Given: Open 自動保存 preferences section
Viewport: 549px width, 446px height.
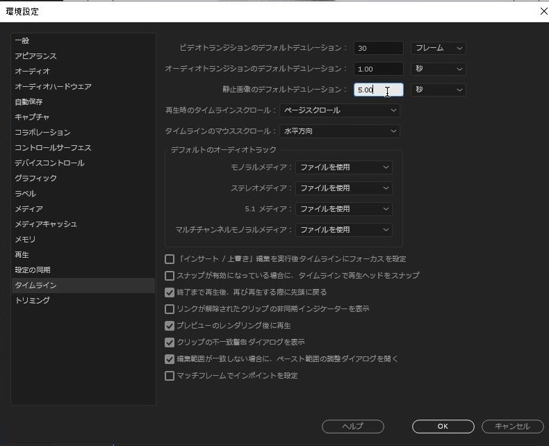Looking at the screenshot, I should point(28,102).
